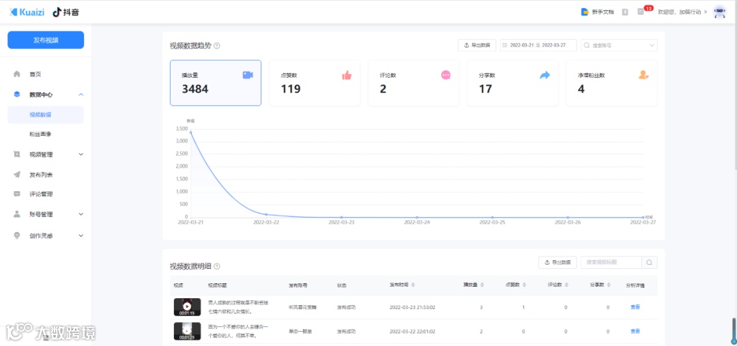Open the 2022-03-21 to 2022-03-27 date range picker
This screenshot has height=346, width=737.
538,45
